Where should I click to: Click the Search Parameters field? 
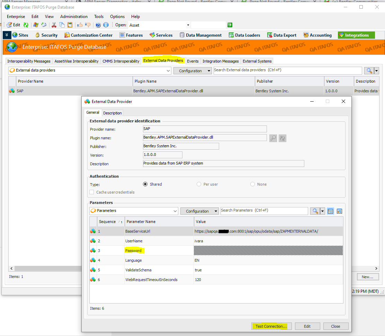(264, 211)
